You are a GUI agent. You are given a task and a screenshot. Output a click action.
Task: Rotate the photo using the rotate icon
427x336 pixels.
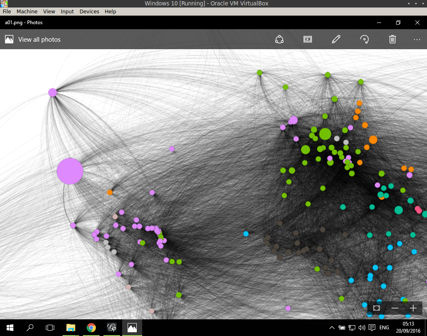coord(364,39)
